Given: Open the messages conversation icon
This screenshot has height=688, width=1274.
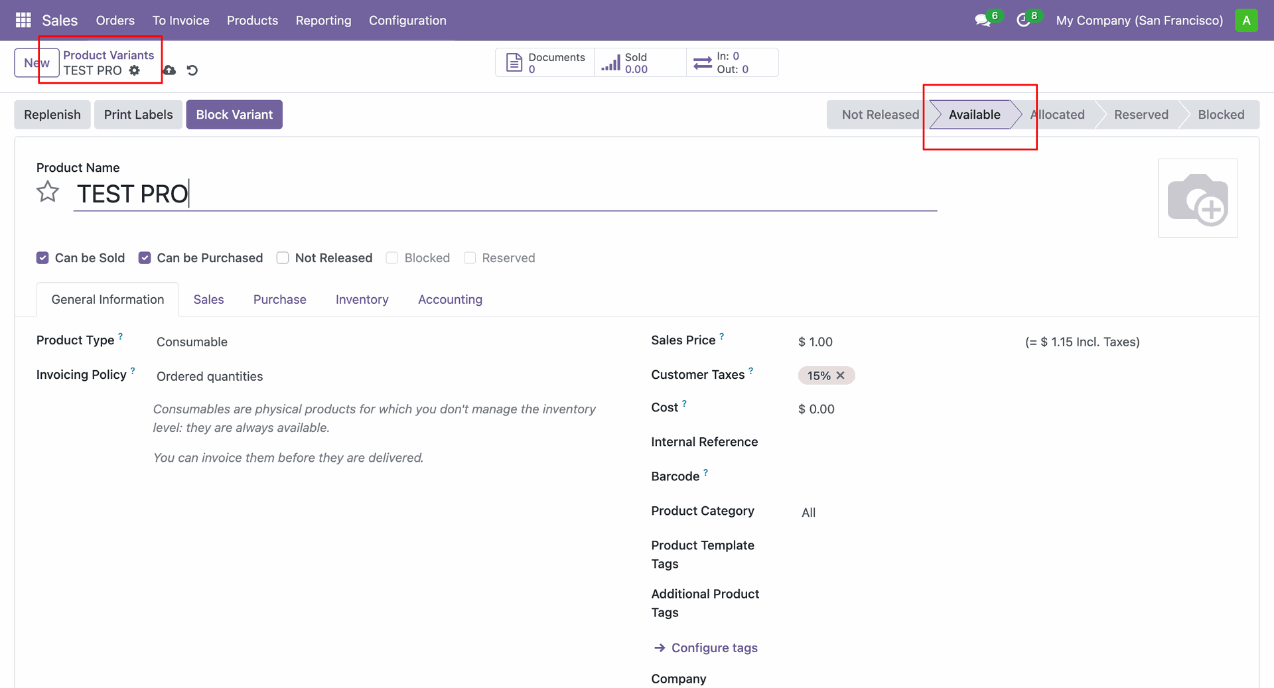Looking at the screenshot, I should pos(983,21).
